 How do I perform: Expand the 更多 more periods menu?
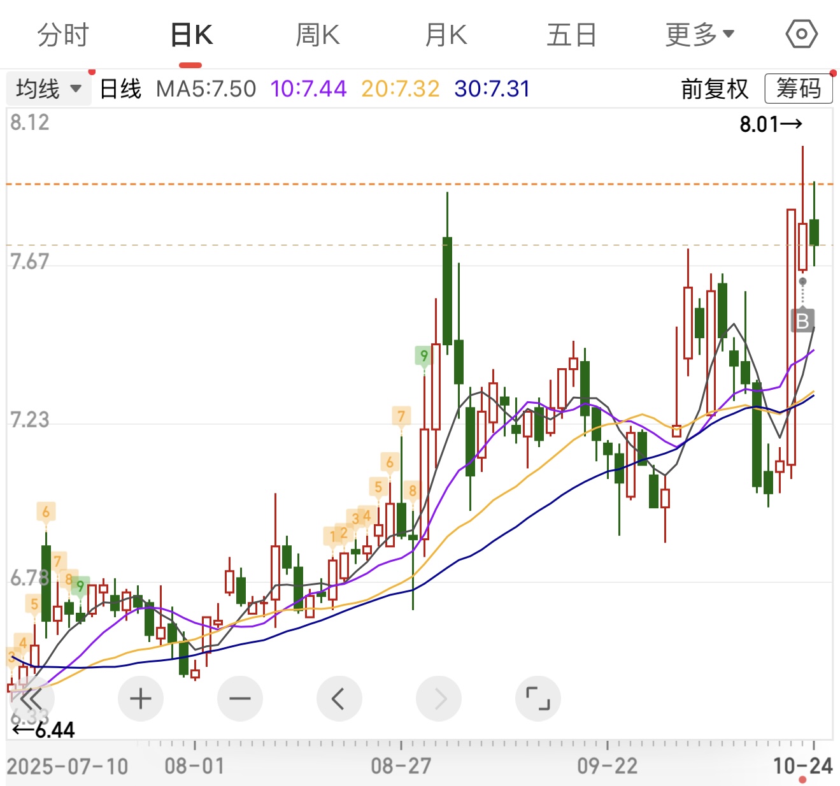click(699, 34)
